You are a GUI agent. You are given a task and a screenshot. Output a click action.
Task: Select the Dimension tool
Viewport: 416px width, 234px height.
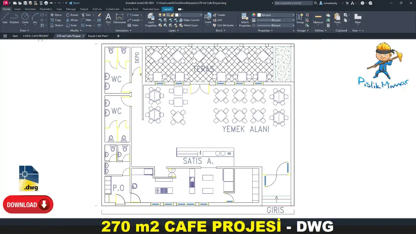tap(120, 18)
